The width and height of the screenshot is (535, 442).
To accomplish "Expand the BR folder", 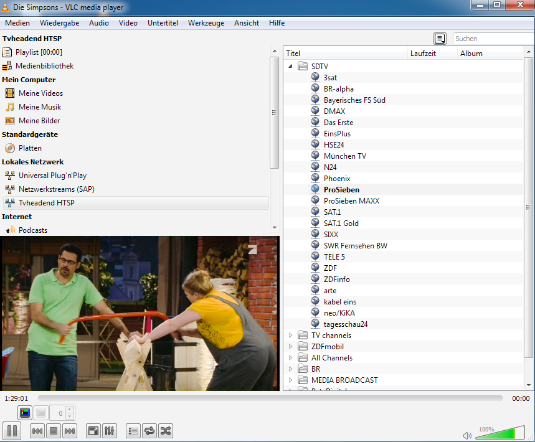I will click(x=290, y=369).
